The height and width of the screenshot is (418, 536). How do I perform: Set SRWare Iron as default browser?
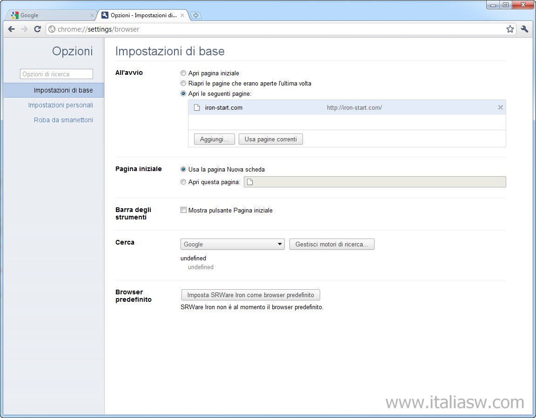pos(251,295)
